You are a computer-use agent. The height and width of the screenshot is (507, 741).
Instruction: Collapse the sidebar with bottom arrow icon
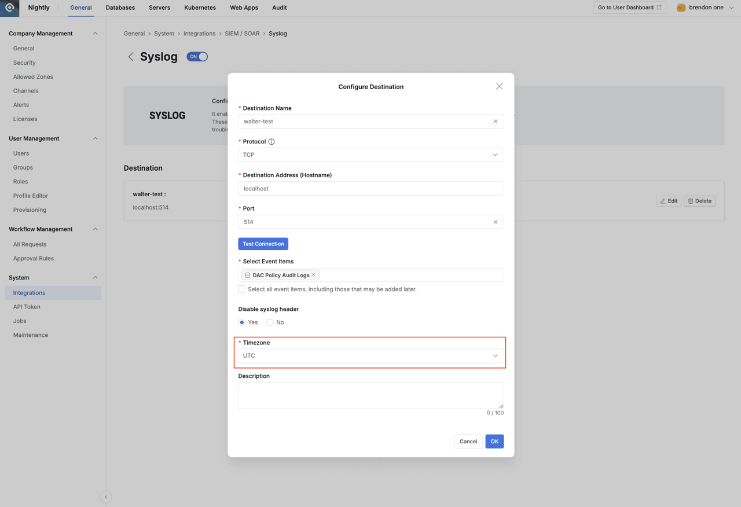(x=105, y=497)
